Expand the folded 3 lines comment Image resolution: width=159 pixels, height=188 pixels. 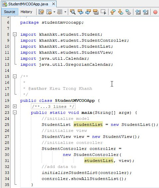click(x=15, y=106)
